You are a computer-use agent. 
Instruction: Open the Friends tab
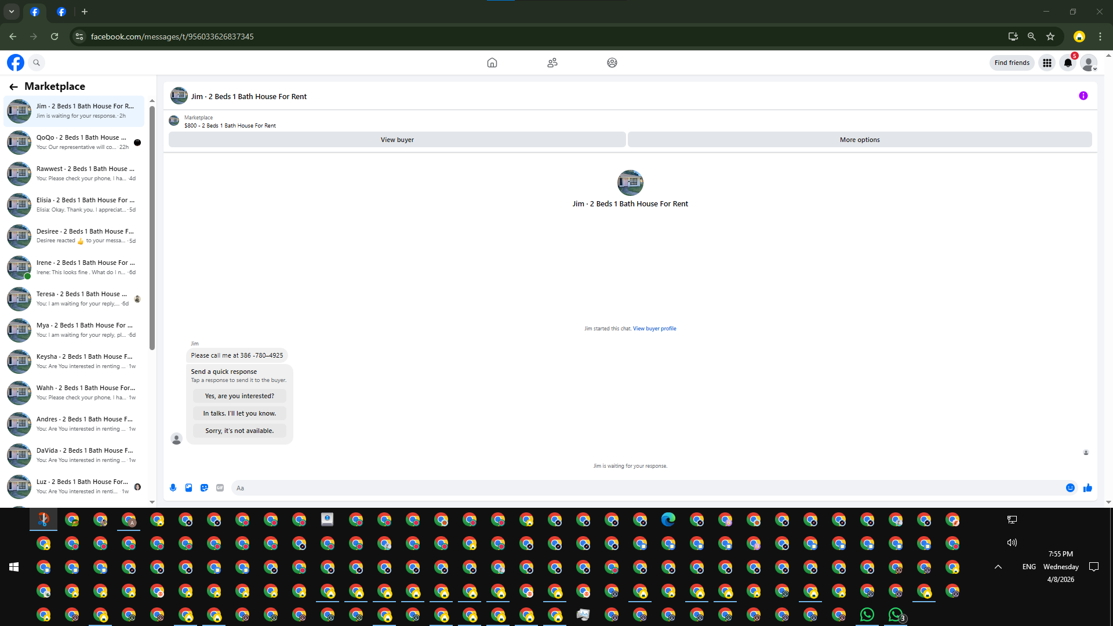pyautogui.click(x=552, y=63)
